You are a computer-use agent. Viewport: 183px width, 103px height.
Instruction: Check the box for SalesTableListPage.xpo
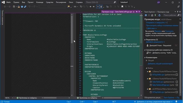[177, 85]
